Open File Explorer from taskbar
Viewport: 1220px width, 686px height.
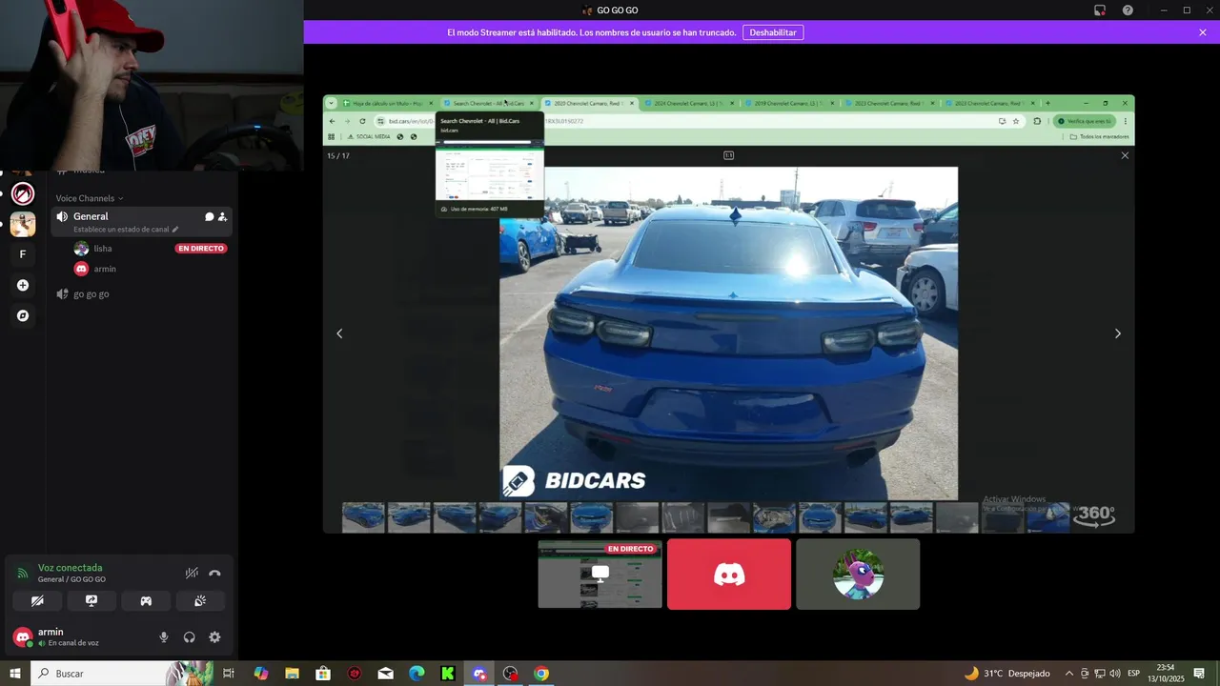(x=292, y=674)
